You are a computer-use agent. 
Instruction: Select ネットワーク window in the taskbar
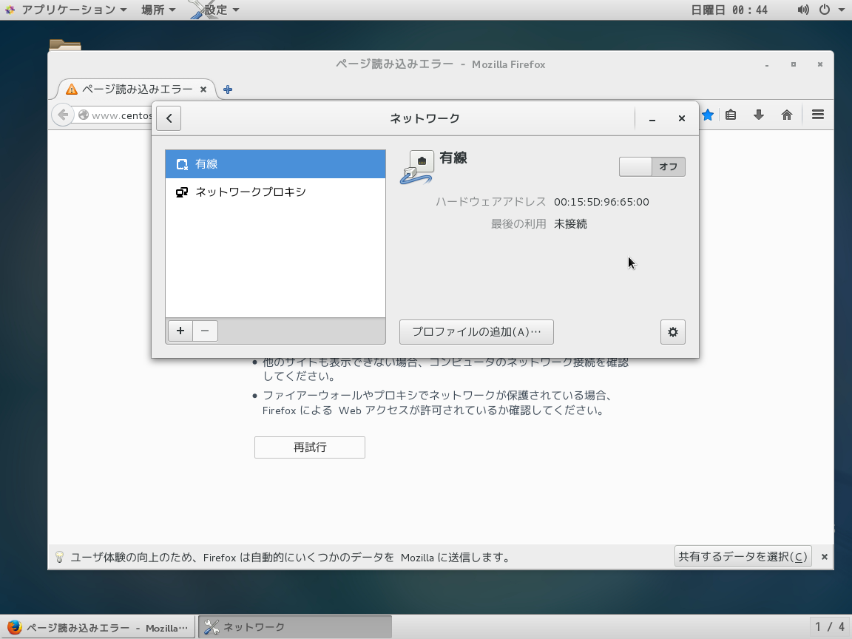295,627
